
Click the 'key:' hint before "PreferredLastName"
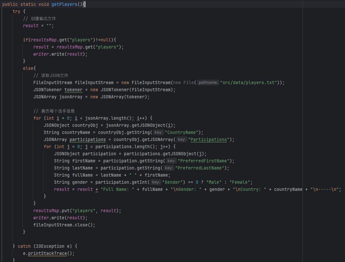[169, 168]
